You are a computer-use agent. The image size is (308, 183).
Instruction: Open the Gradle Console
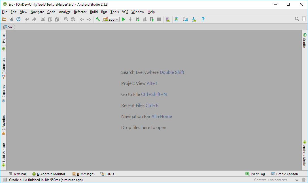pos(285,174)
